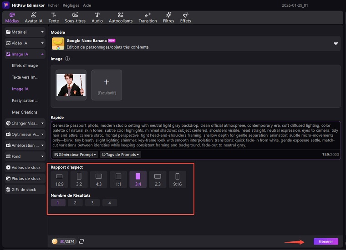Select the 2:3 aspect ratio
Image resolution: width=346 pixels, height=250 pixels.
click(x=158, y=180)
